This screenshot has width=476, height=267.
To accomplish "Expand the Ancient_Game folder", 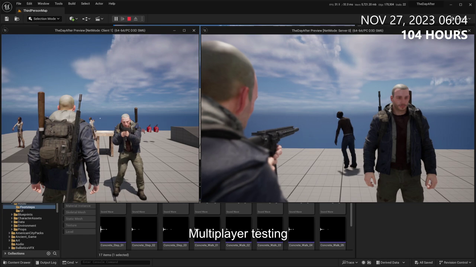I will click(10, 237).
